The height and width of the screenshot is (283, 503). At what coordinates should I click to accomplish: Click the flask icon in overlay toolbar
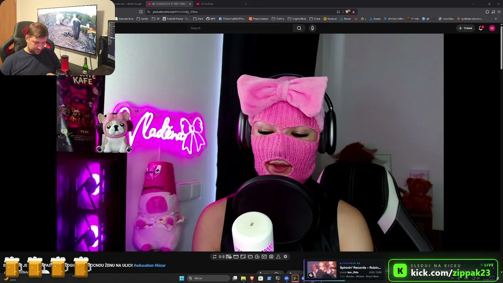[278, 257]
